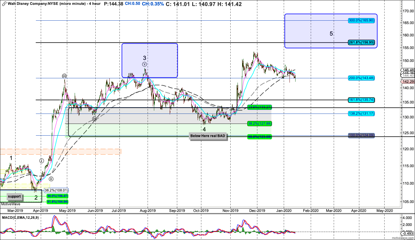Click the 170.00 level on the price axis
Image resolution: width=415 pixels, height=240 pixels.
[409, 11]
